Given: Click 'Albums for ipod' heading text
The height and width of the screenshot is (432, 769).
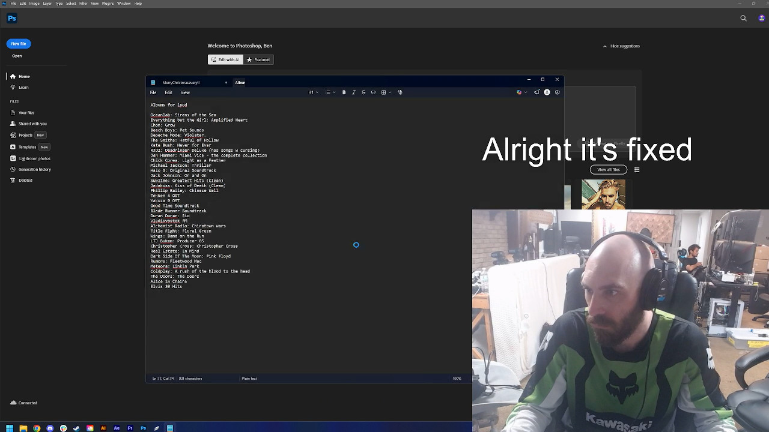Looking at the screenshot, I should [x=168, y=105].
